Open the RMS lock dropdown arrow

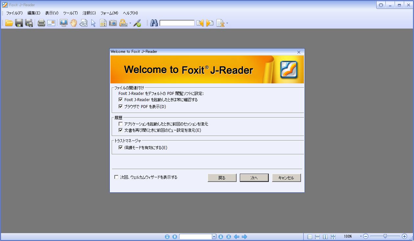[x=130, y=23]
